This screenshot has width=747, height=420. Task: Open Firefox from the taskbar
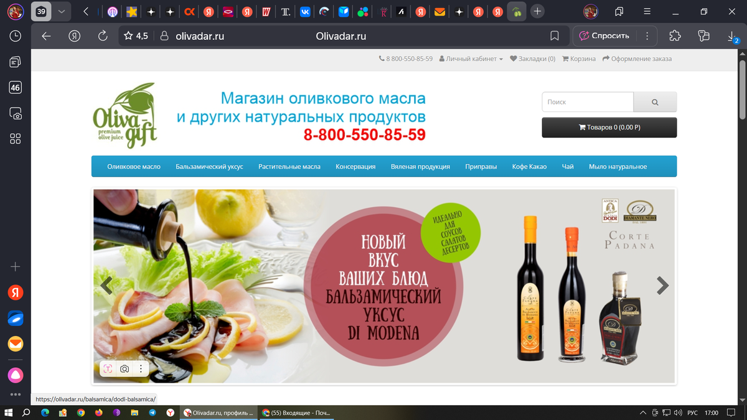98,413
